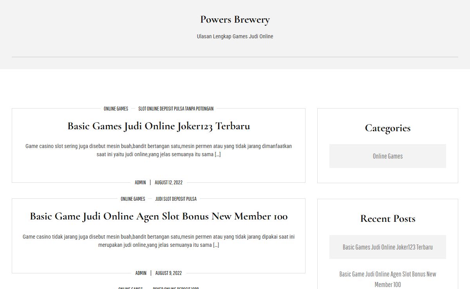Open the Joker123 Terbaru post title in main feed

coord(159,126)
